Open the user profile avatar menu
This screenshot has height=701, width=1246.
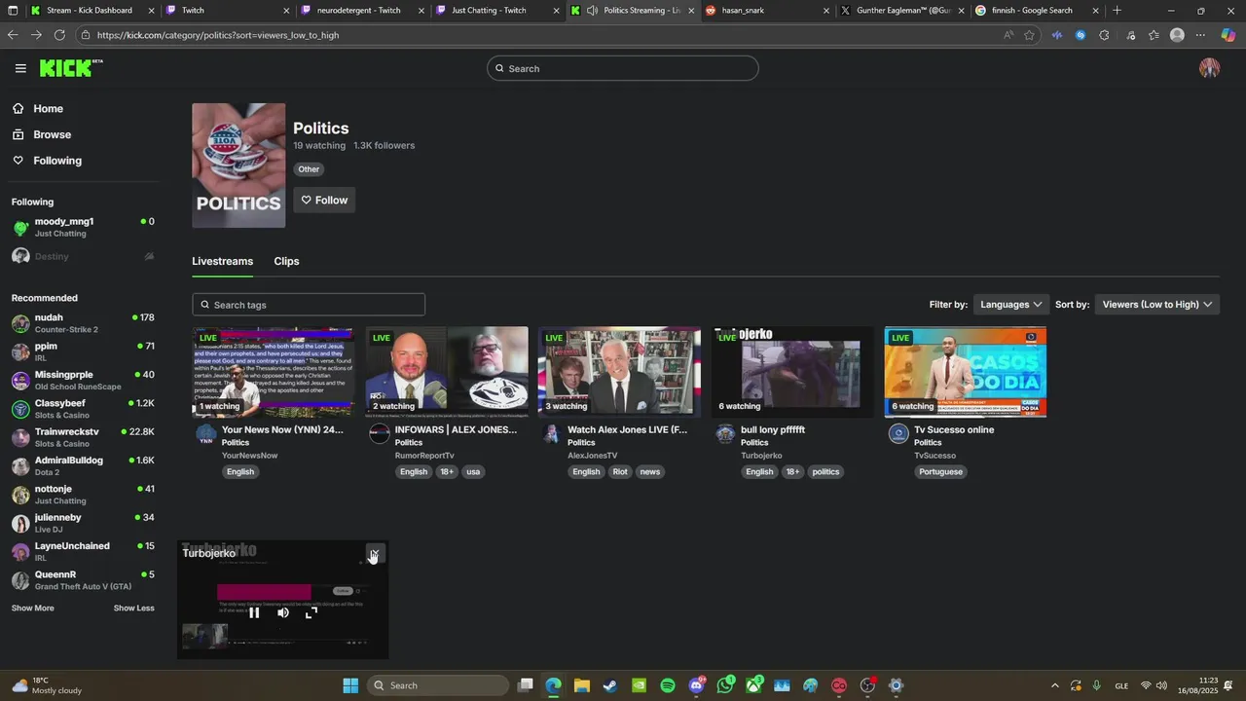click(1210, 68)
